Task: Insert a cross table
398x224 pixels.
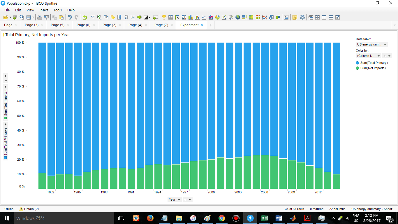Action: [177, 17]
